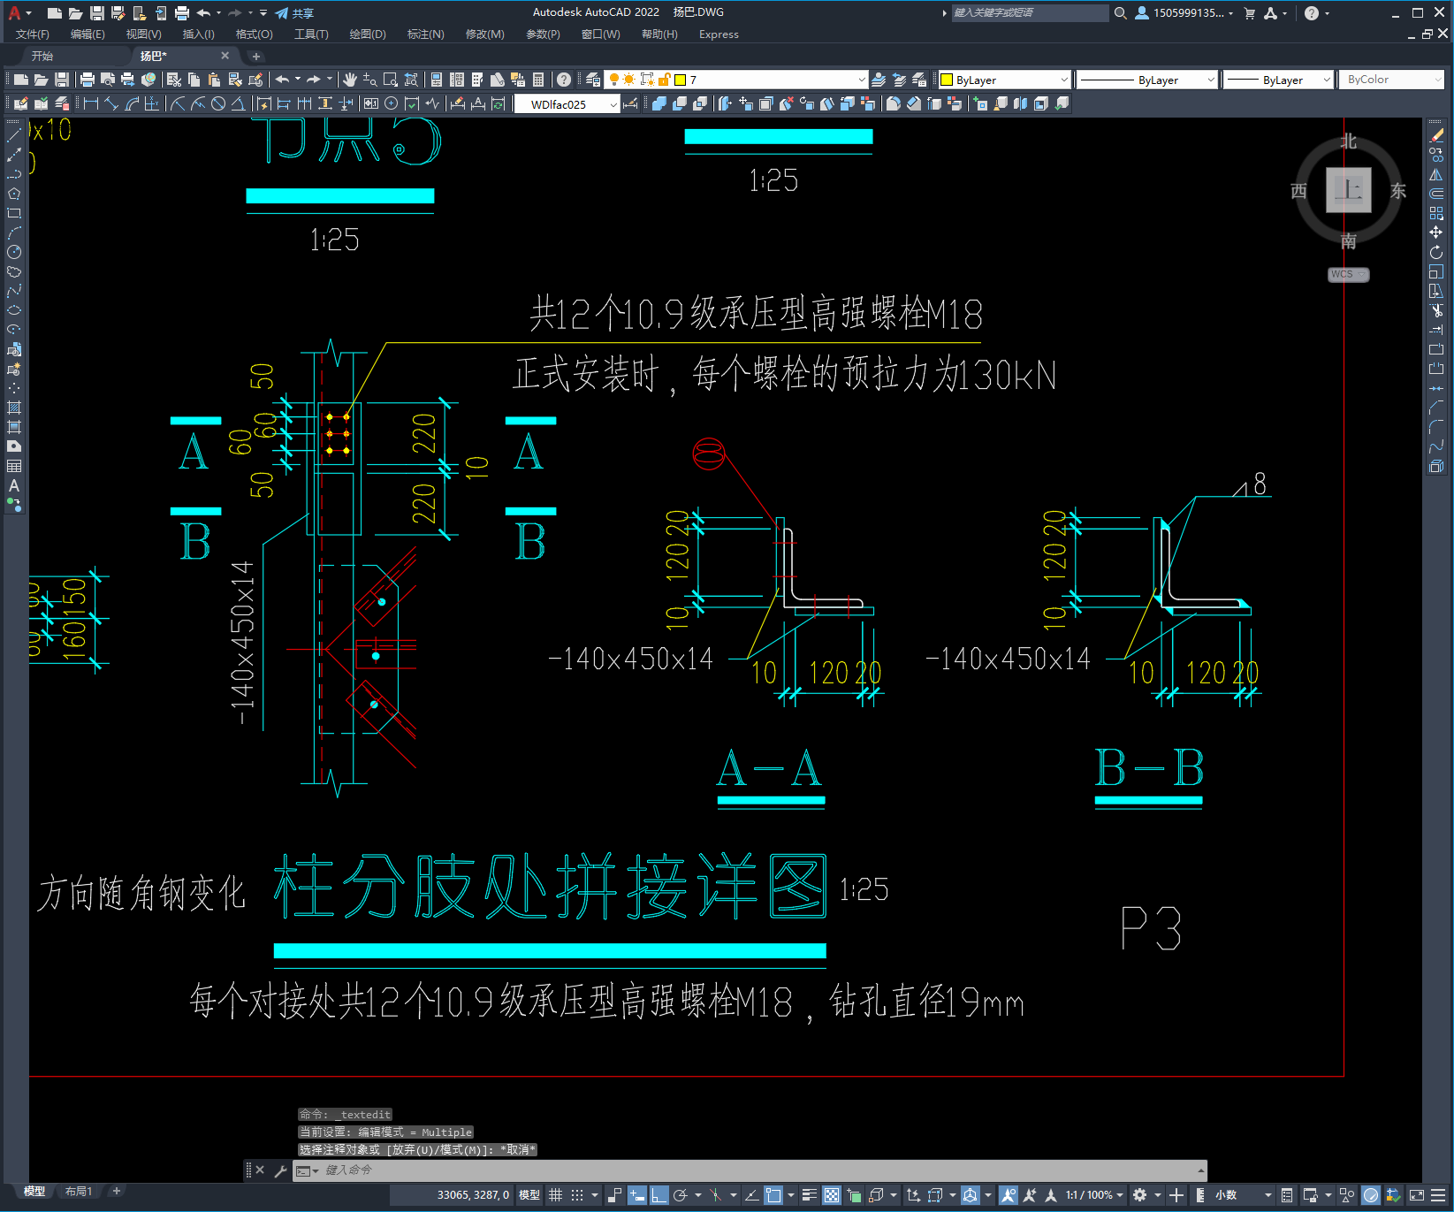Toggle the 模型 model space button
The height and width of the screenshot is (1212, 1454).
pyautogui.click(x=529, y=1195)
